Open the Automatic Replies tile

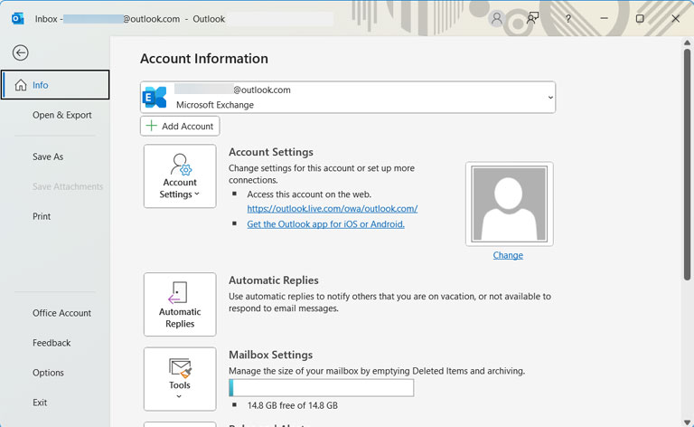180,304
